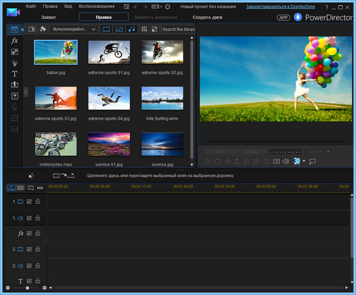Click the plug-ins puzzle piece icon
This screenshot has width=356, height=295.
pos(43,28)
